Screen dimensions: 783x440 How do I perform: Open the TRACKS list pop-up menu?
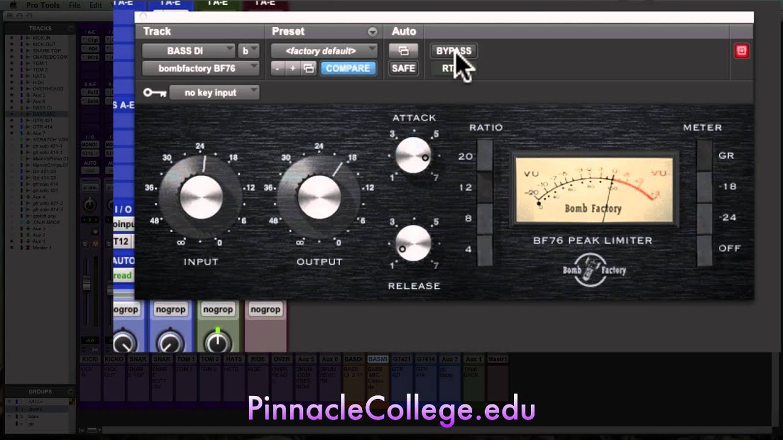point(71,28)
